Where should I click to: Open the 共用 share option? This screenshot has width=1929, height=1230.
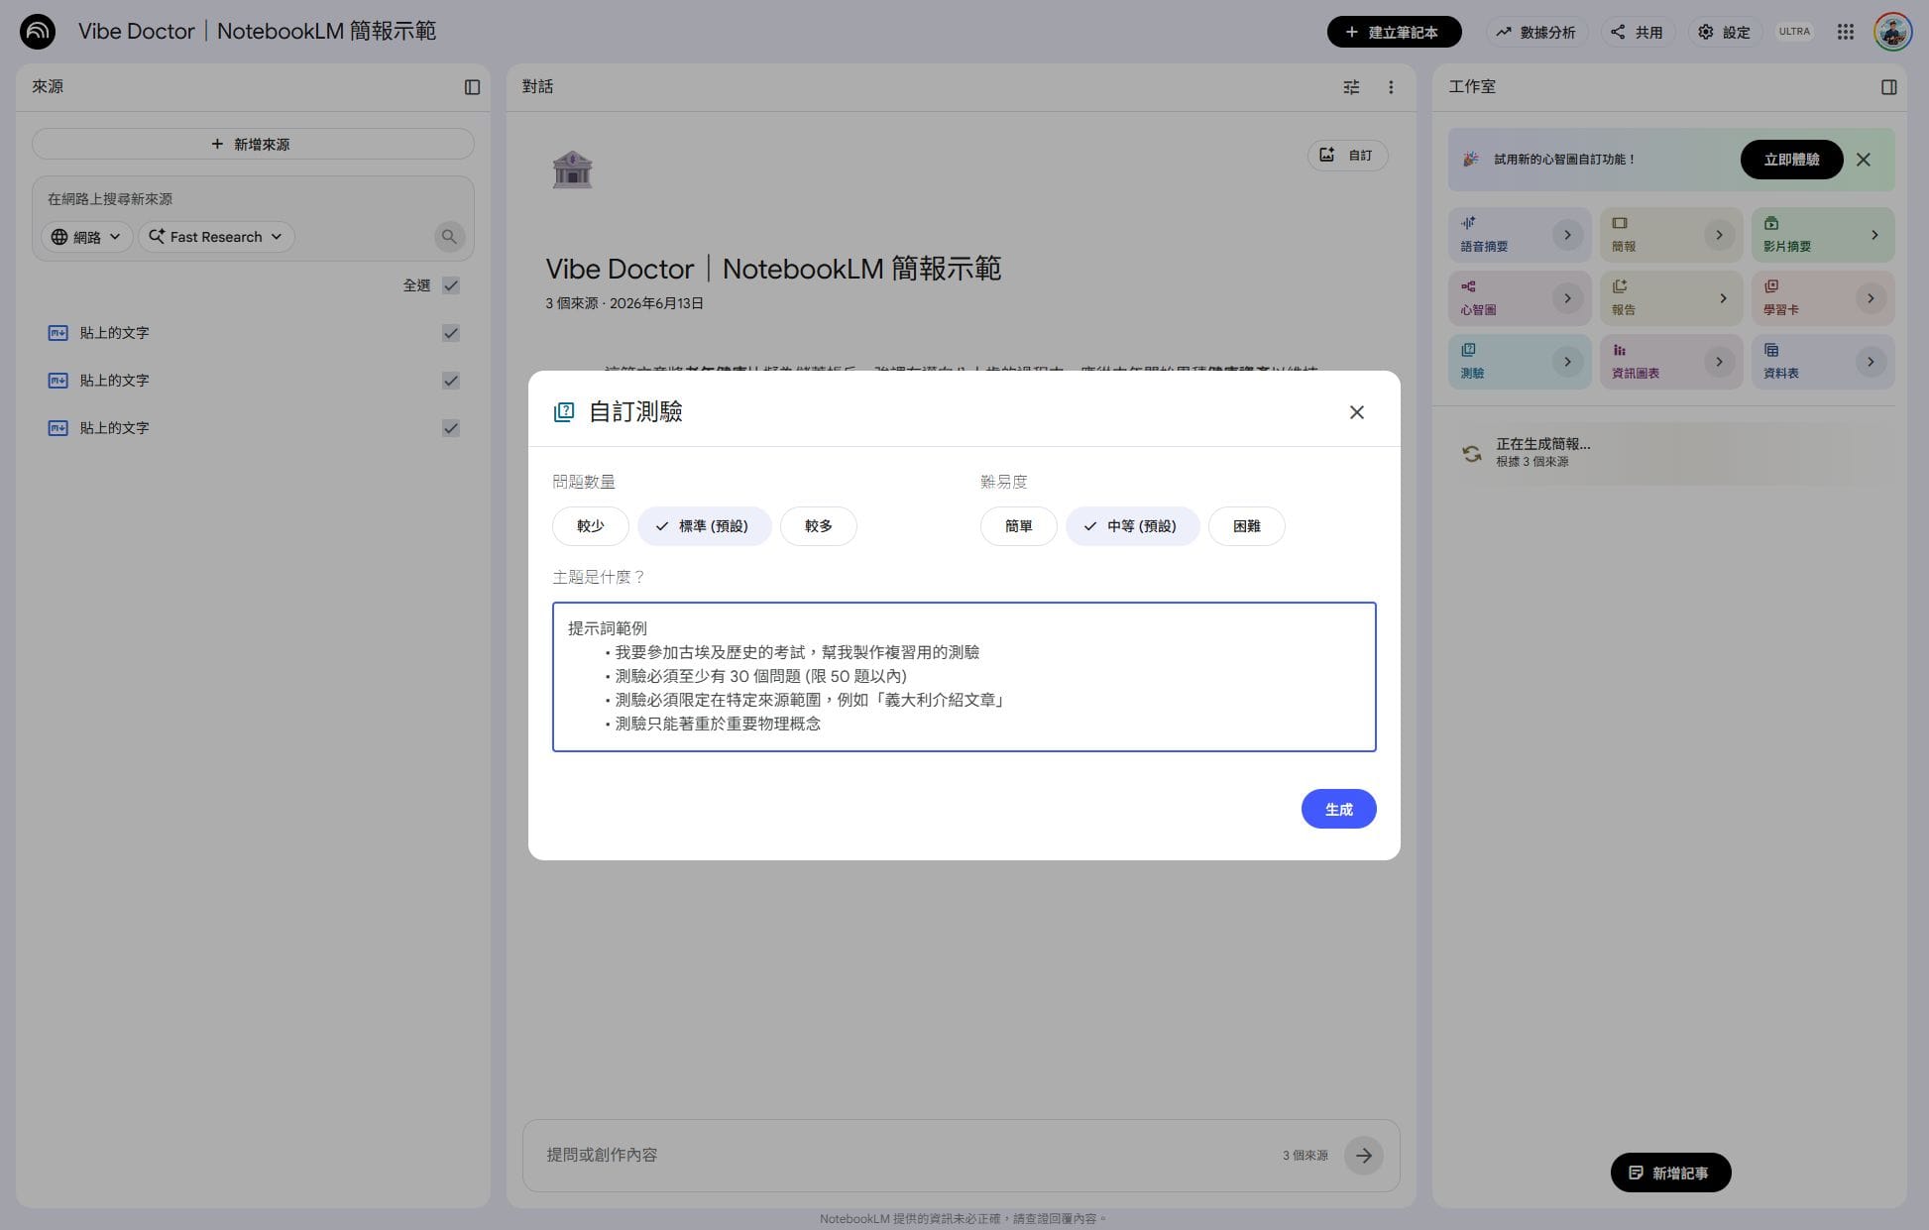click(x=1637, y=32)
